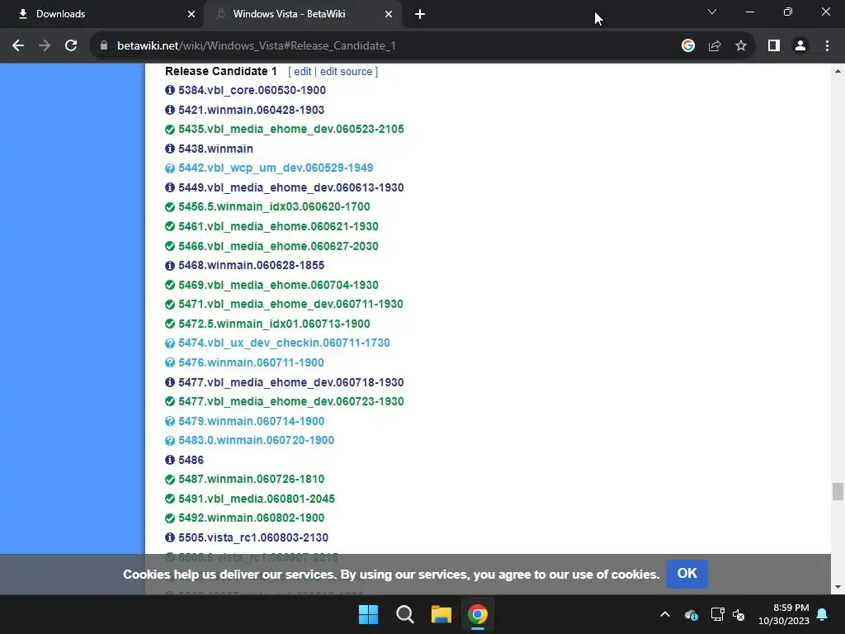Click the browser back arrow
Screen dimensions: 845x634
18,46
